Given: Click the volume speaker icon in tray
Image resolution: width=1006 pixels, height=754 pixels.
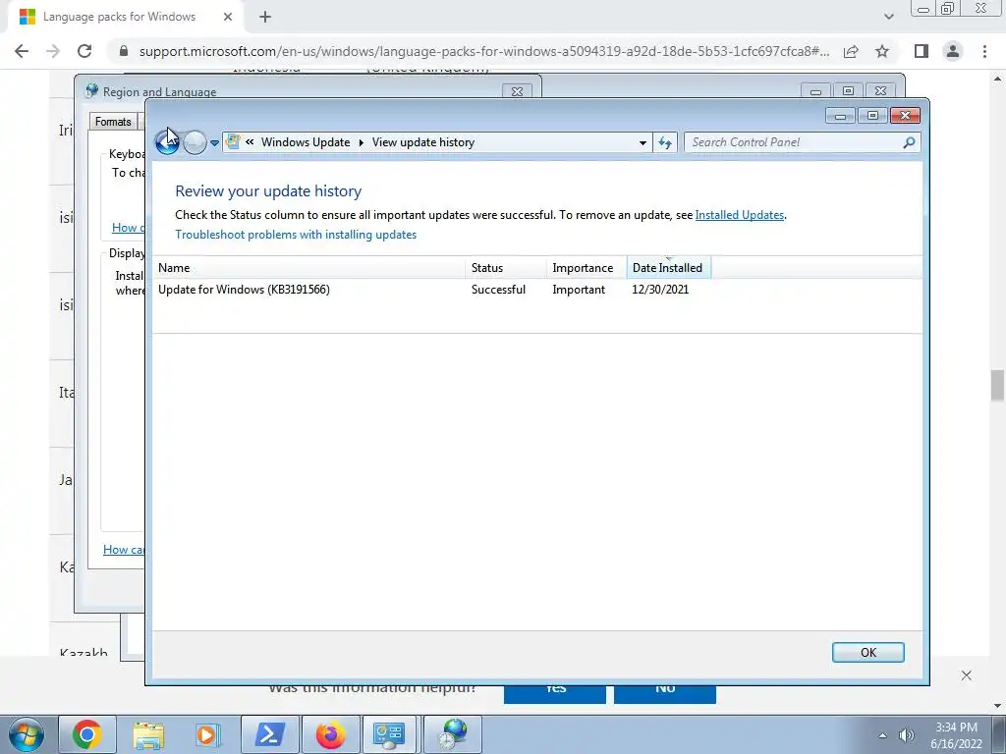Looking at the screenshot, I should coord(906,735).
